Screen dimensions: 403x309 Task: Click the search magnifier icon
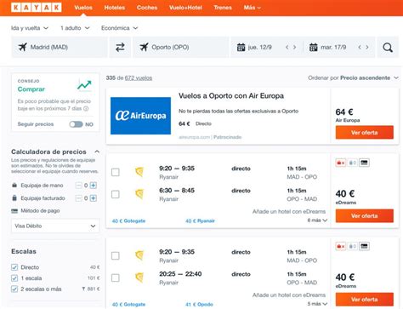click(x=388, y=48)
